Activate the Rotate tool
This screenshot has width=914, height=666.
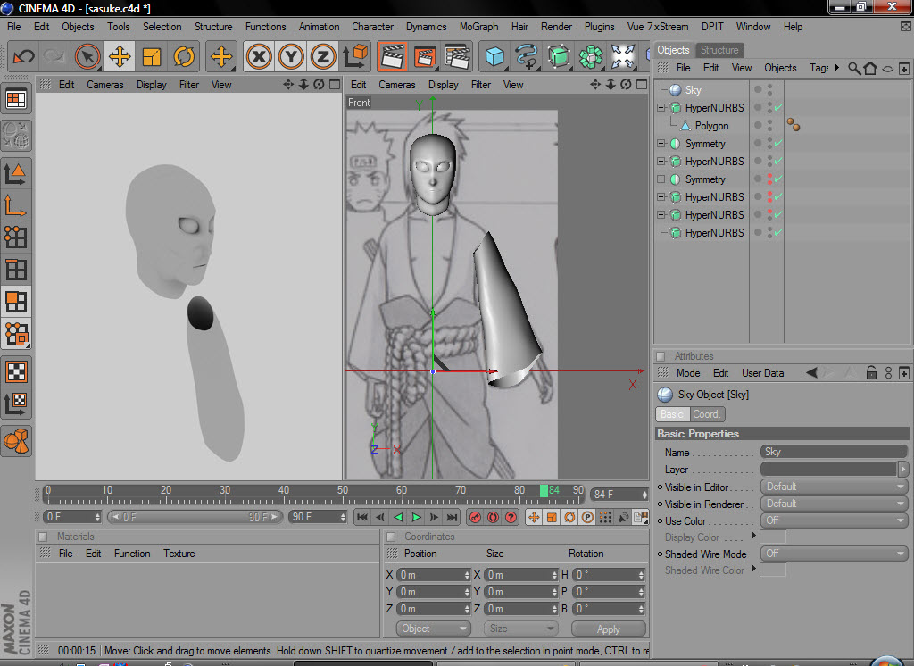click(x=184, y=57)
